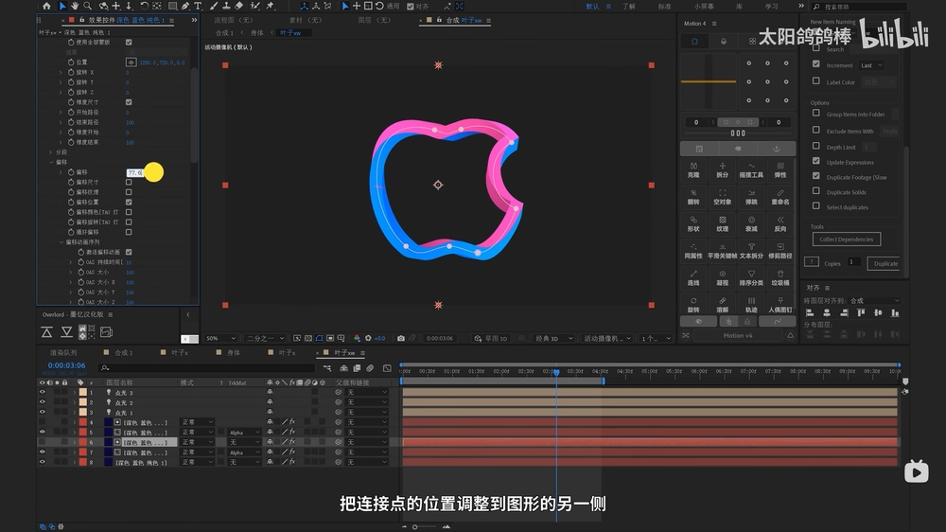The height and width of the screenshot is (532, 946).
Task: Click the snapshot camera icon under the viewer
Action: pos(400,338)
